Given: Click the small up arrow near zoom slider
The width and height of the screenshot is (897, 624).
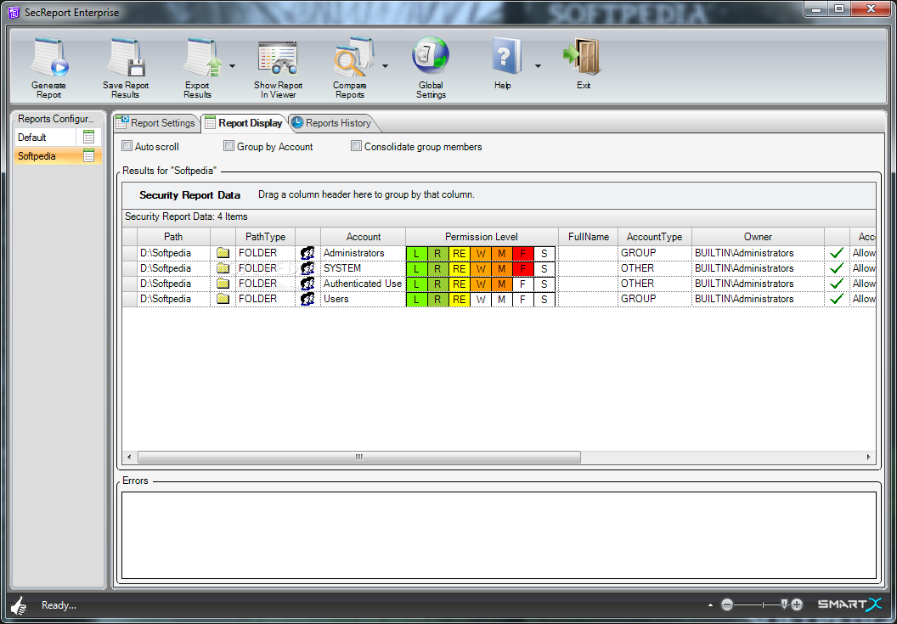Looking at the screenshot, I should pyautogui.click(x=710, y=604).
